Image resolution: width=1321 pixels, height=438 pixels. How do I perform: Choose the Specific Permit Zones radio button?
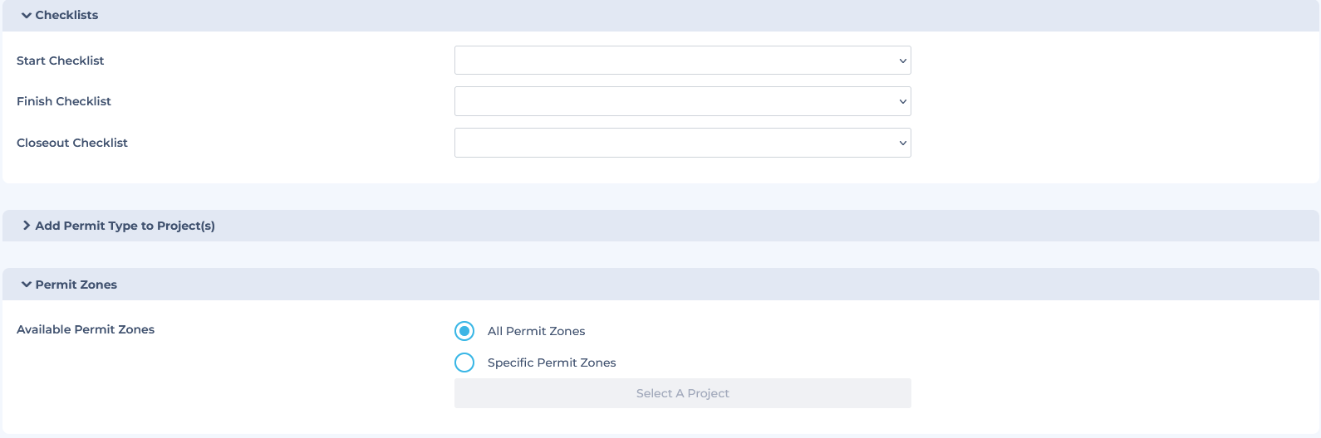464,363
